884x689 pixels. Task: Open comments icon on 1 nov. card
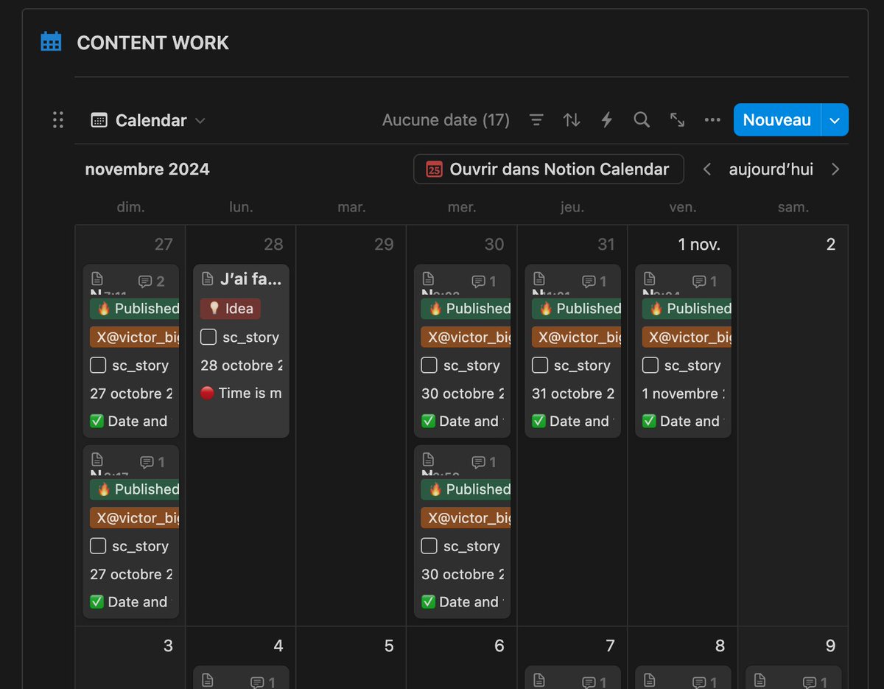pyautogui.click(x=704, y=281)
